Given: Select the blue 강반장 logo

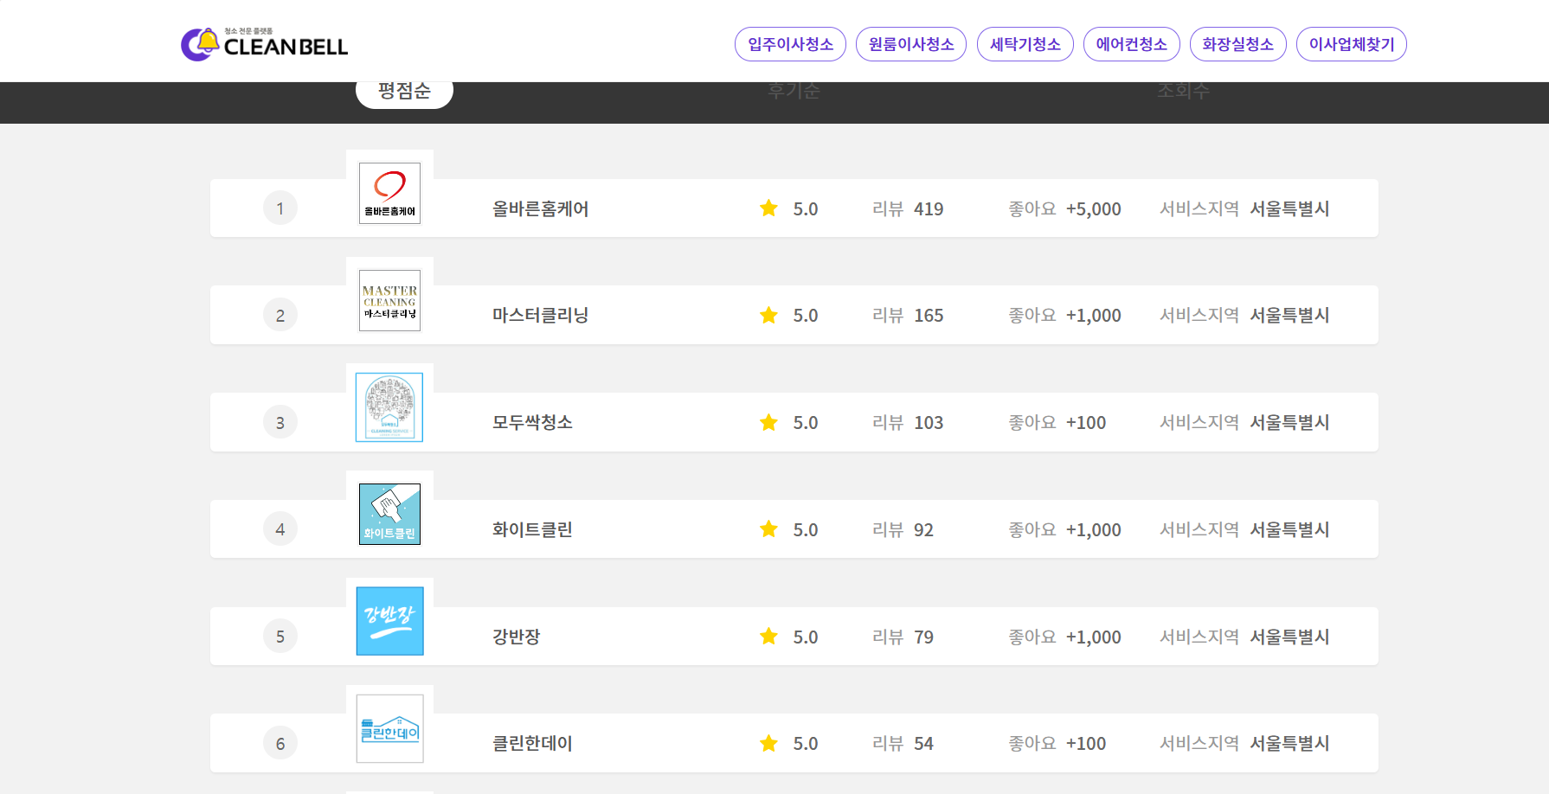Looking at the screenshot, I should tap(389, 621).
